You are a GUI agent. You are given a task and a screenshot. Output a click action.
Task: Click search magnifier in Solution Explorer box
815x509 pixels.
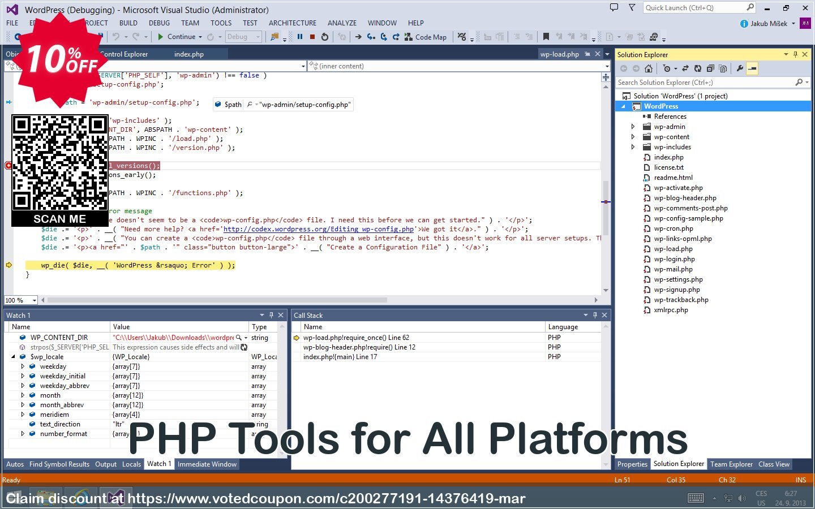click(799, 83)
